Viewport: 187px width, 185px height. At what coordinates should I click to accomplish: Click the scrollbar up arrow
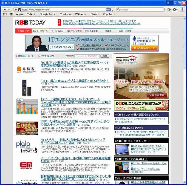coord(185,18)
